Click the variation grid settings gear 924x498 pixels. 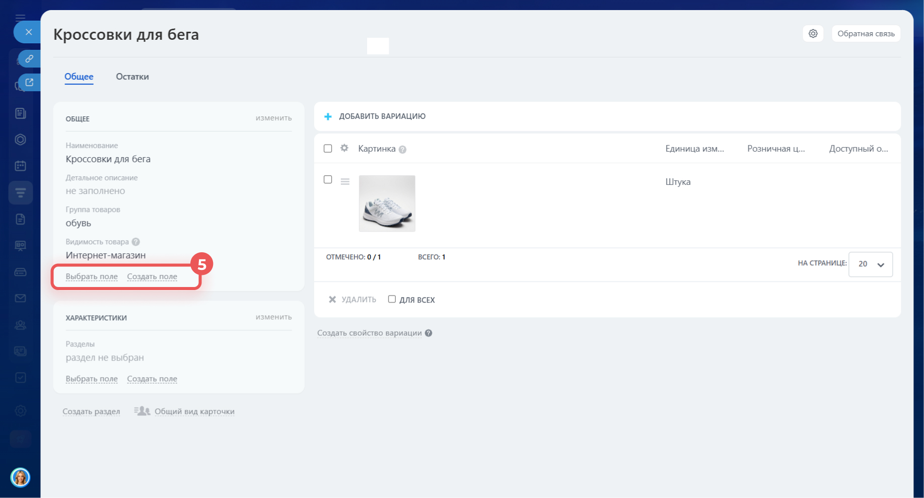(344, 148)
